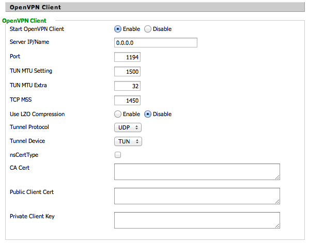
Task: Enable Start OpenVPN Client radio
Action: 118,29
